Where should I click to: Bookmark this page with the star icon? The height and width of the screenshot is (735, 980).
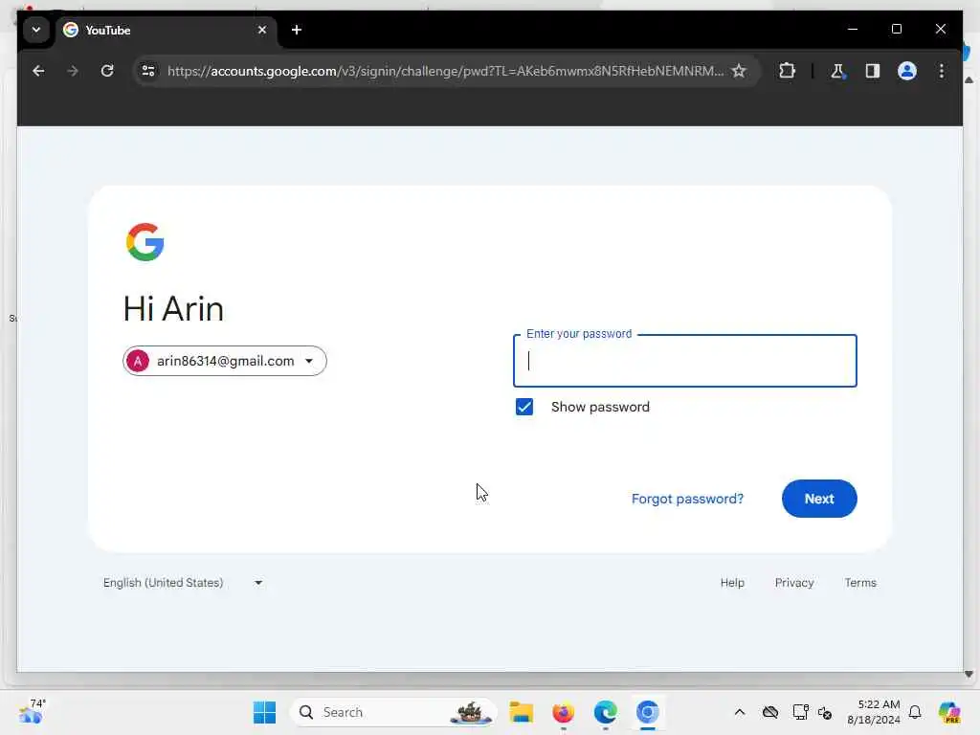739,71
